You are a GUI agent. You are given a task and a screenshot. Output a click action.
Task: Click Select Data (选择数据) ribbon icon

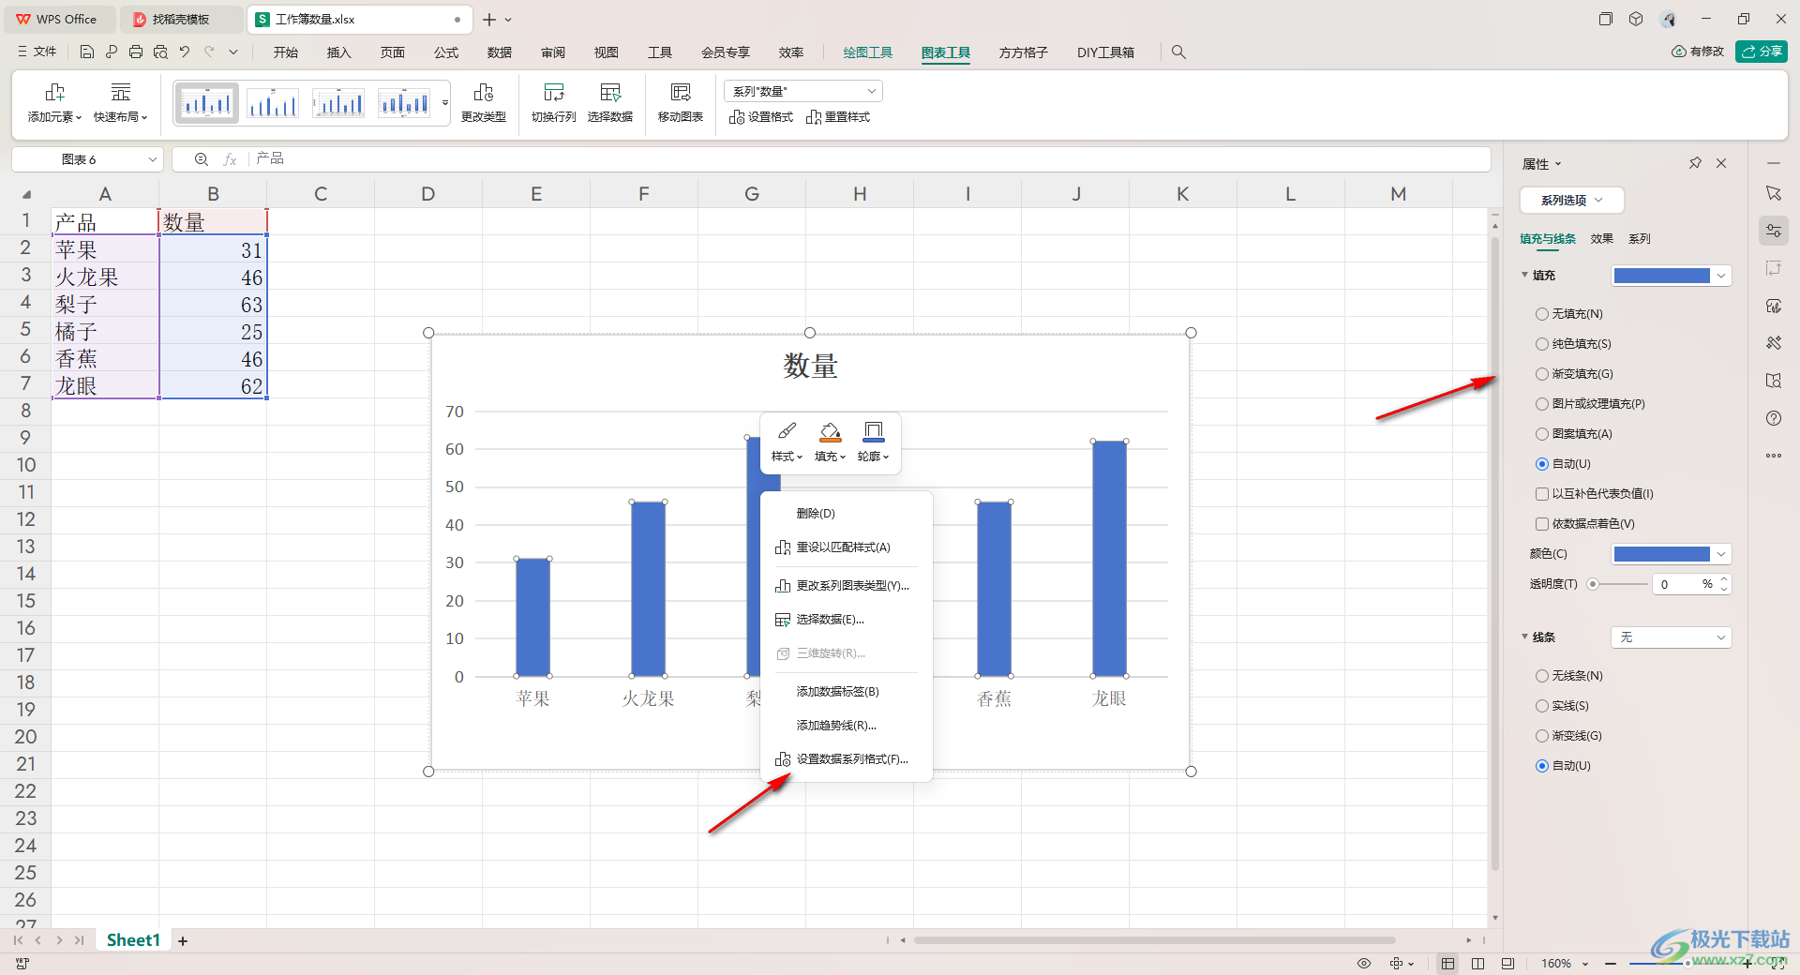[610, 92]
